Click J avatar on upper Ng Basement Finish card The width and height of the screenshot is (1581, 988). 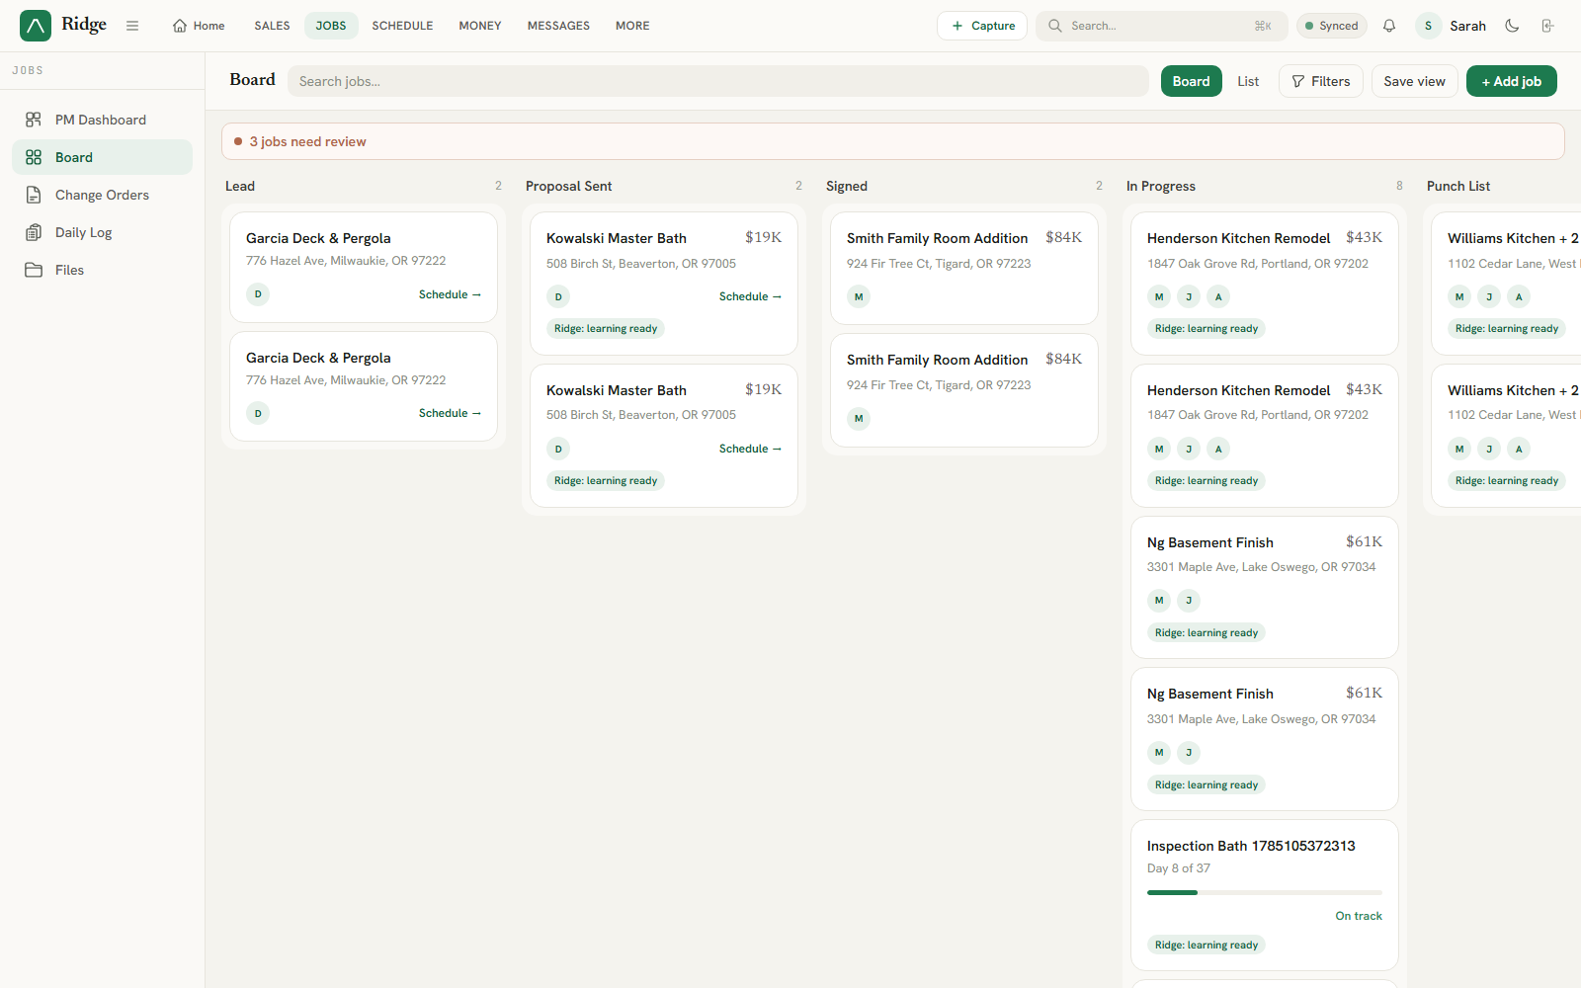1189,600
